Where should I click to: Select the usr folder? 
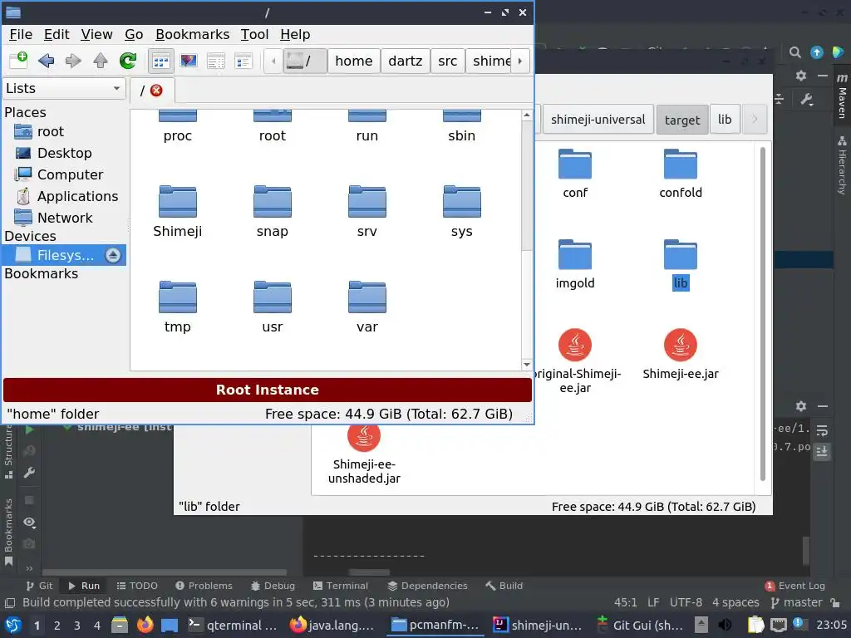pyautogui.click(x=273, y=307)
